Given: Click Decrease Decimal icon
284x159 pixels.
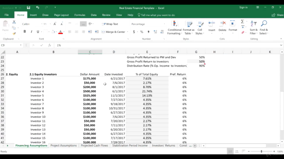Looking at the screenshot, I should point(162,32).
